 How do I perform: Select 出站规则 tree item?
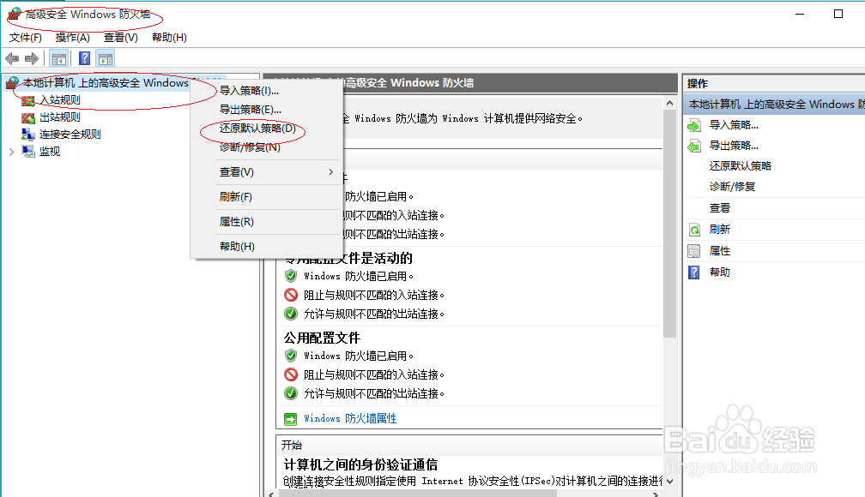[59, 117]
